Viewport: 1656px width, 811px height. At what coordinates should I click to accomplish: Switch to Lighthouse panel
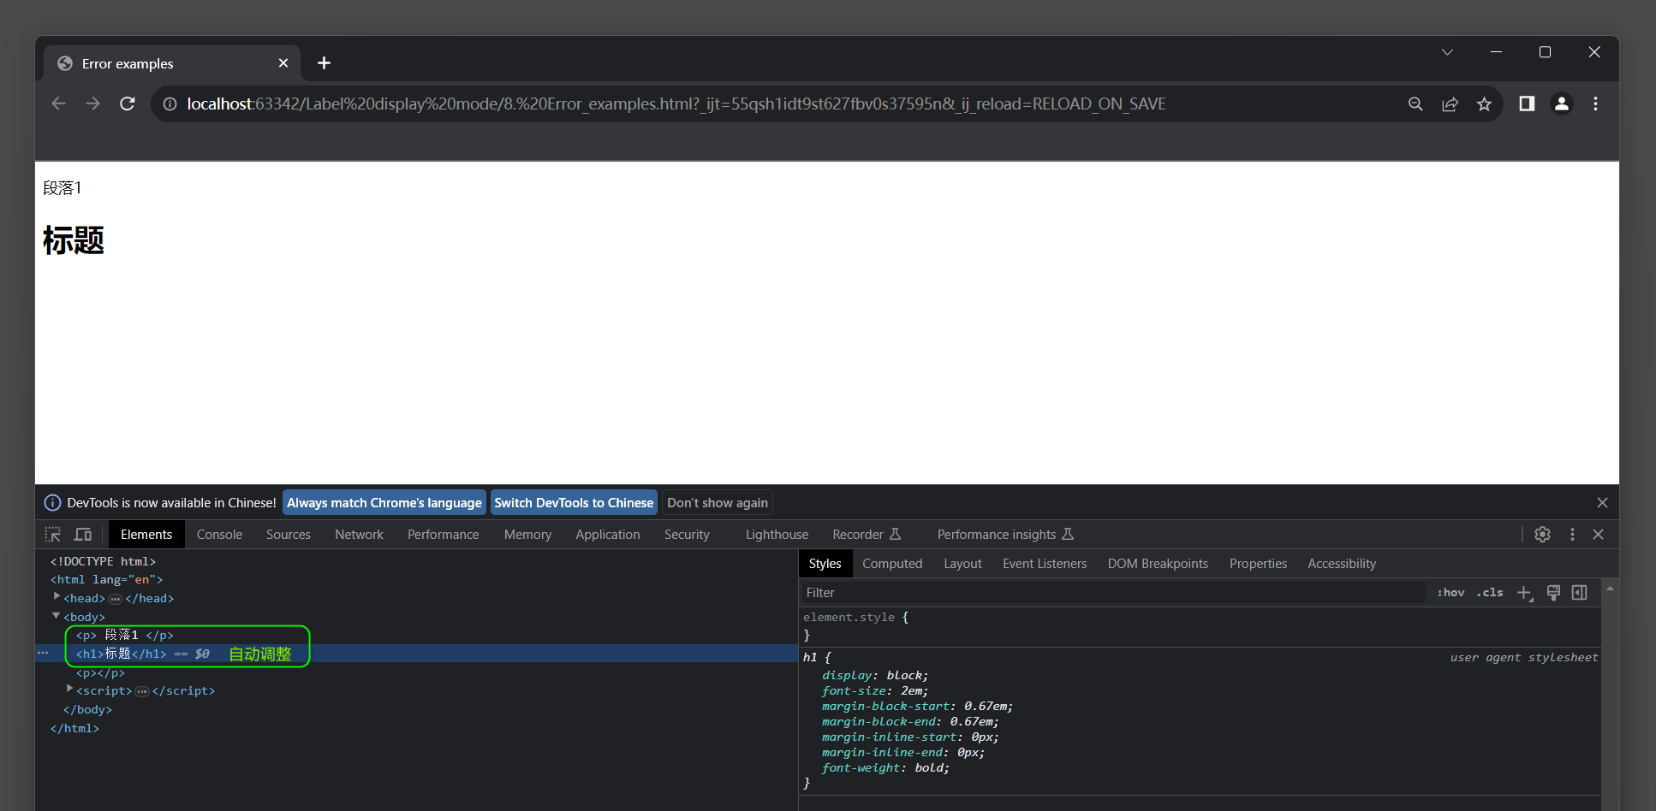point(777,535)
